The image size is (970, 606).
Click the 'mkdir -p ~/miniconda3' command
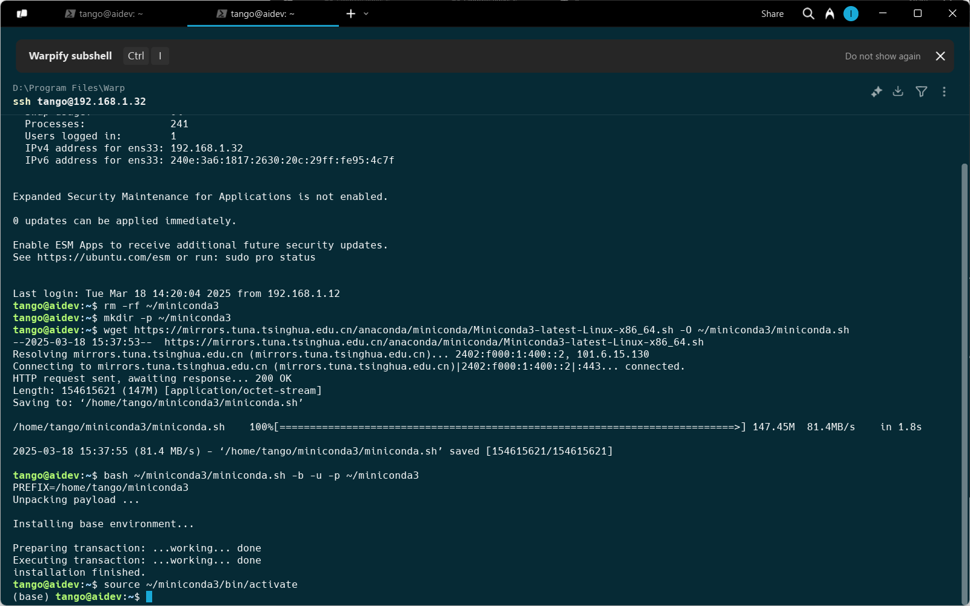(167, 318)
